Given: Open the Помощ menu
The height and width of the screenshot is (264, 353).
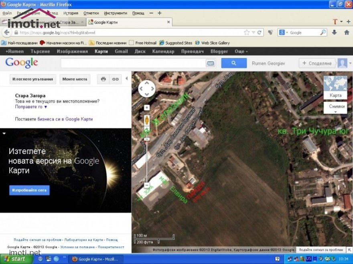Looking at the screenshot, I should (138, 13).
